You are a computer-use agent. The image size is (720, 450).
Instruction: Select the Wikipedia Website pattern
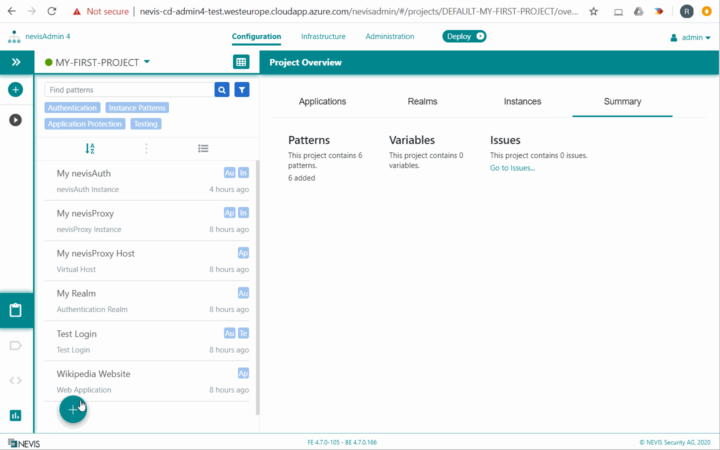[x=147, y=381]
